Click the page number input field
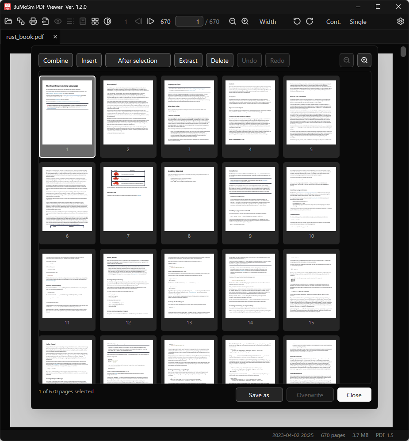 click(189, 22)
